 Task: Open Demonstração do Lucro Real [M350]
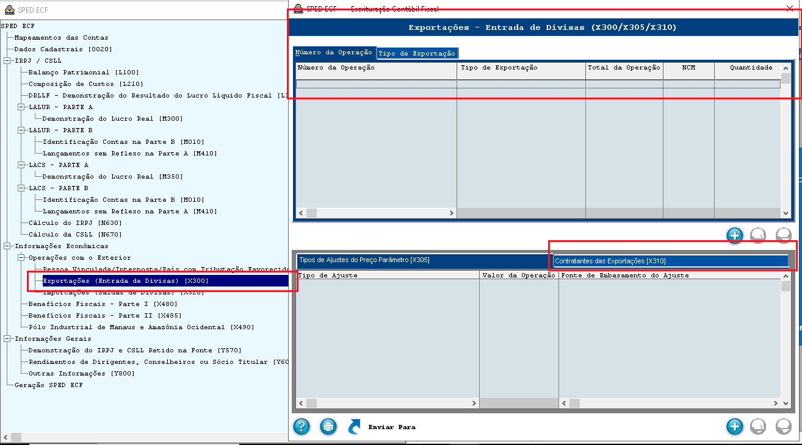tap(112, 177)
